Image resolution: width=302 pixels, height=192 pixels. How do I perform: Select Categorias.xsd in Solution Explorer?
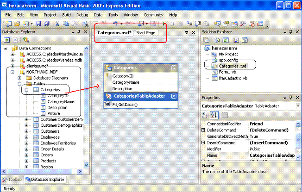(232, 66)
